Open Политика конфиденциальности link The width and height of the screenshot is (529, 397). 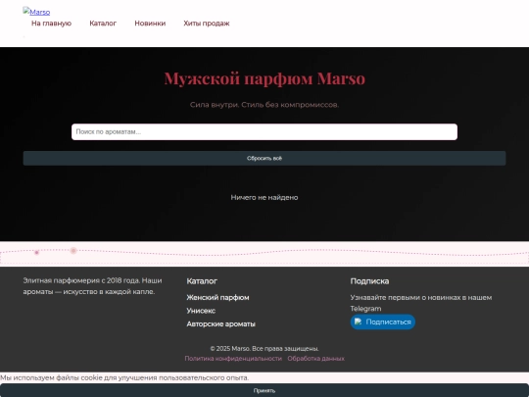click(x=233, y=359)
